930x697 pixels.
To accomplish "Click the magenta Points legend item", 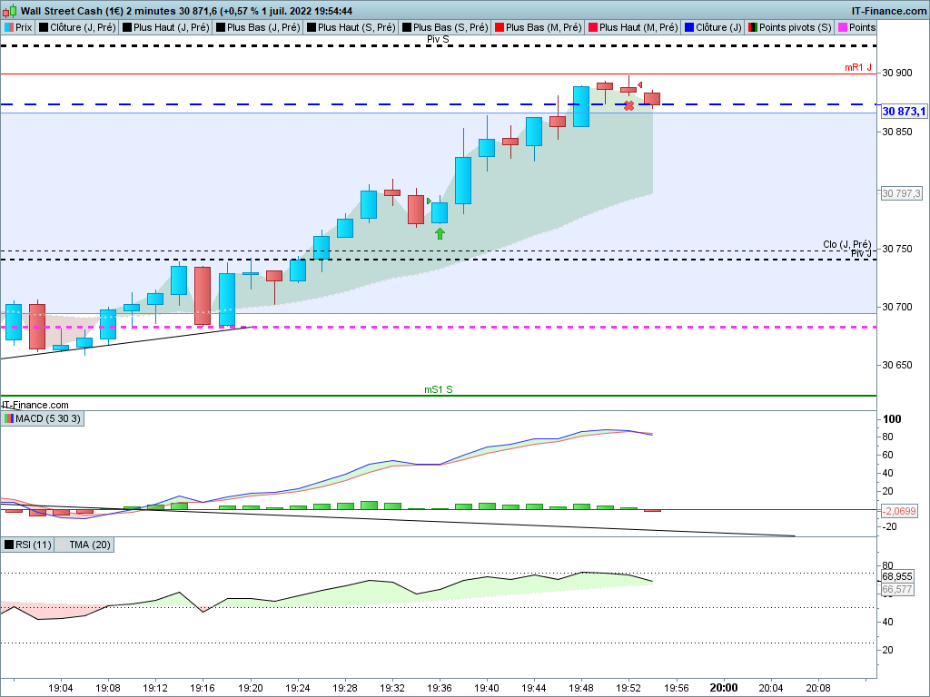I will click(x=856, y=27).
